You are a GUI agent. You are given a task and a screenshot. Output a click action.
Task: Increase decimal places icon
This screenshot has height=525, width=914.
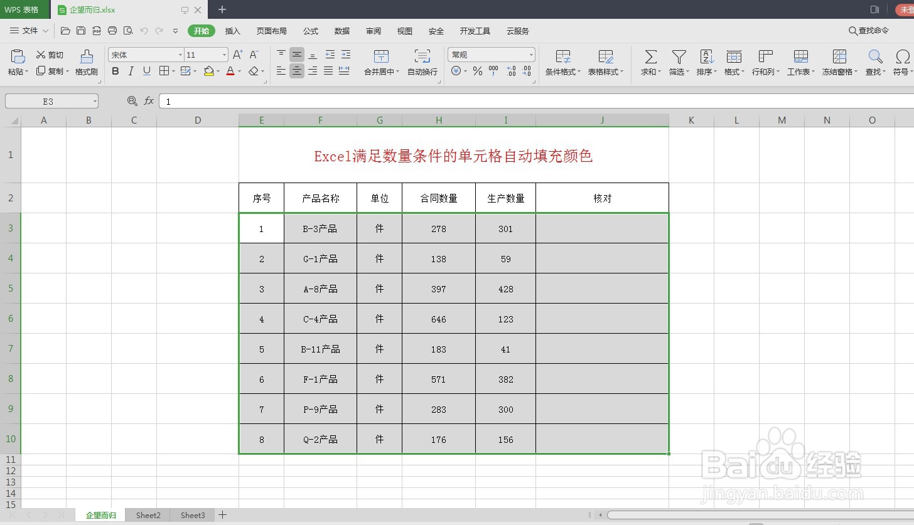tap(511, 71)
